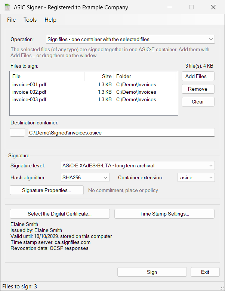This screenshot has height=291, width=225.
Task: Expand the Signature level dropdown
Action: pyautogui.click(x=138, y=165)
